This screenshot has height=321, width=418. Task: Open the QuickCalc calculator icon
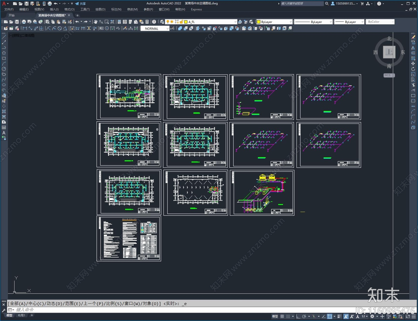coord(147,22)
